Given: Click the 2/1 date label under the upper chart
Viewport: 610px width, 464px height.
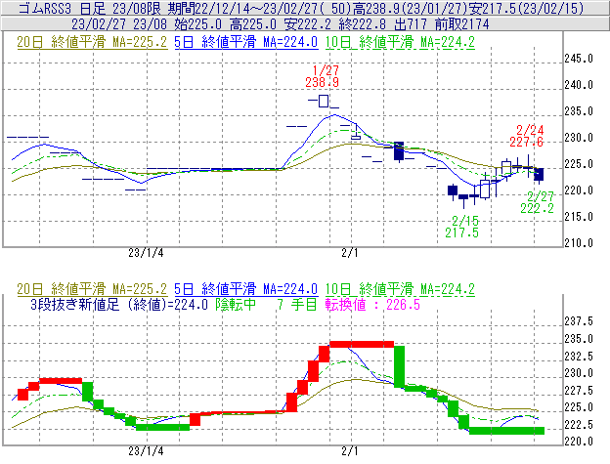Looking at the screenshot, I should point(350,253).
